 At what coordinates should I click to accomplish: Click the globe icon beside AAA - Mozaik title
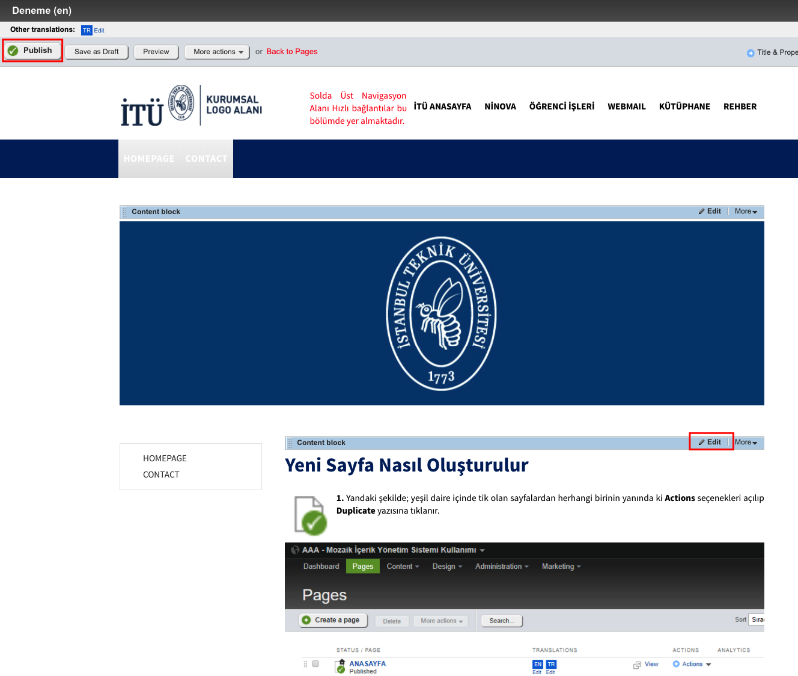click(x=295, y=550)
